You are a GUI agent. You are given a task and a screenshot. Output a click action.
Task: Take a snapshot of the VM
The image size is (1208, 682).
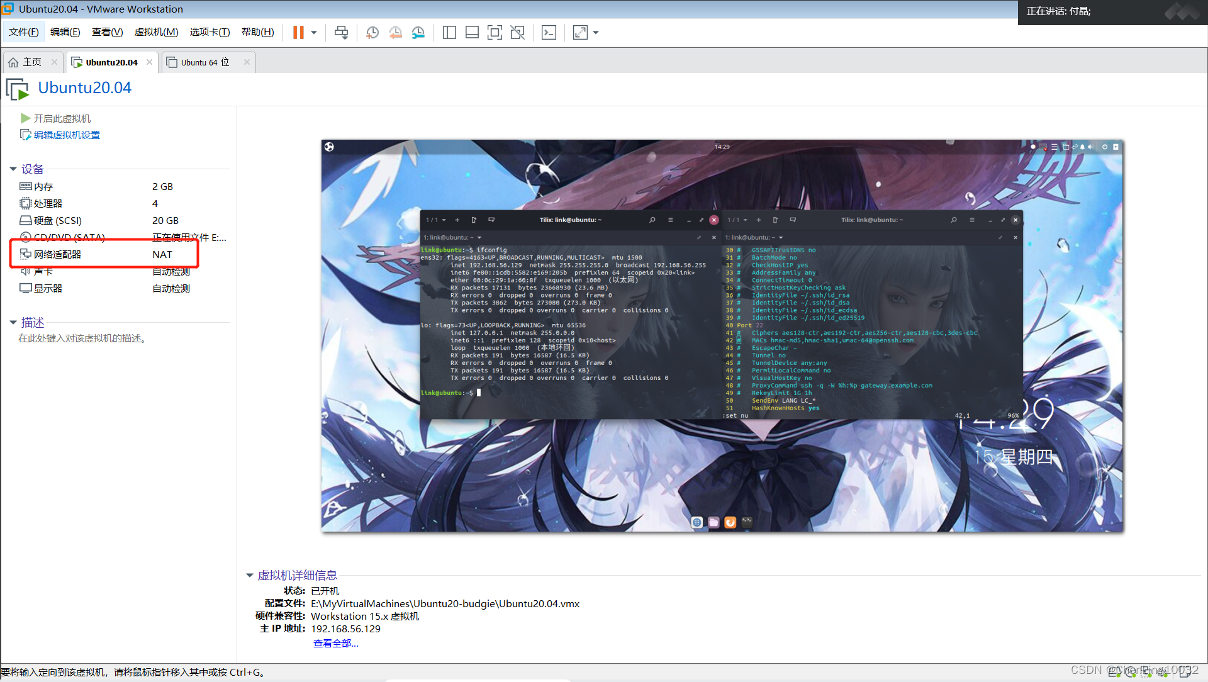372,33
